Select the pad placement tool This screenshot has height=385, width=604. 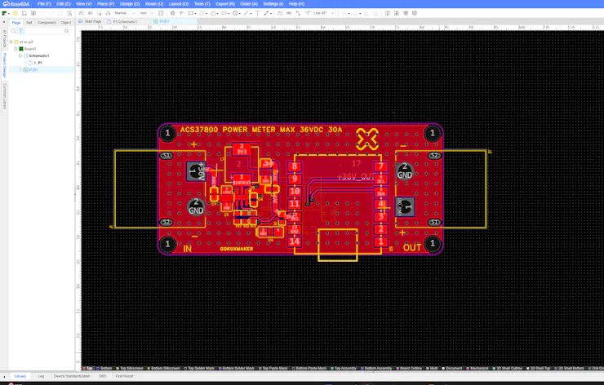172,13
